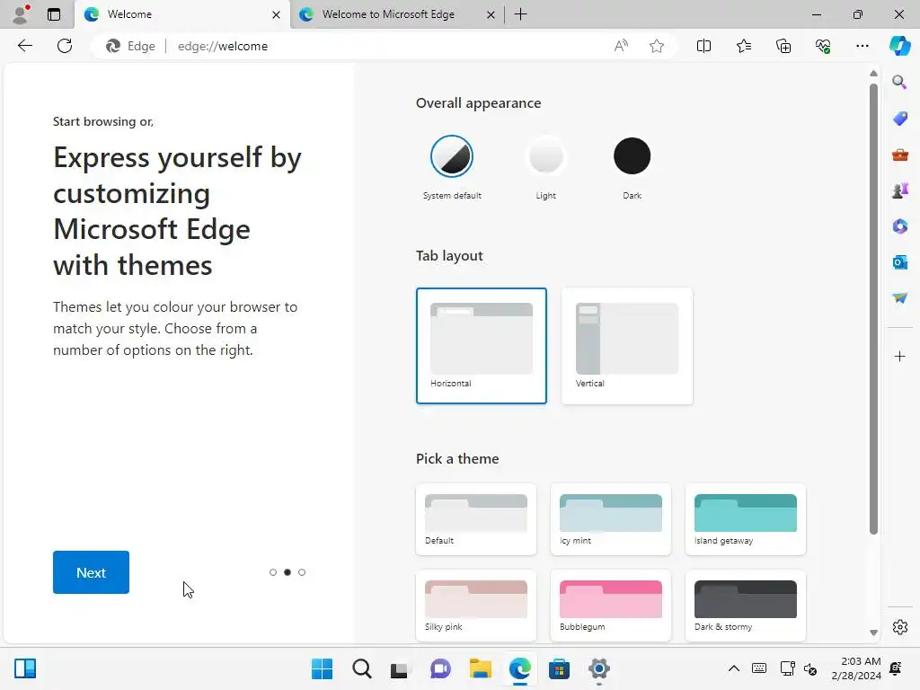This screenshot has height=690, width=920.
Task: Refresh the page
Action: pos(65,46)
